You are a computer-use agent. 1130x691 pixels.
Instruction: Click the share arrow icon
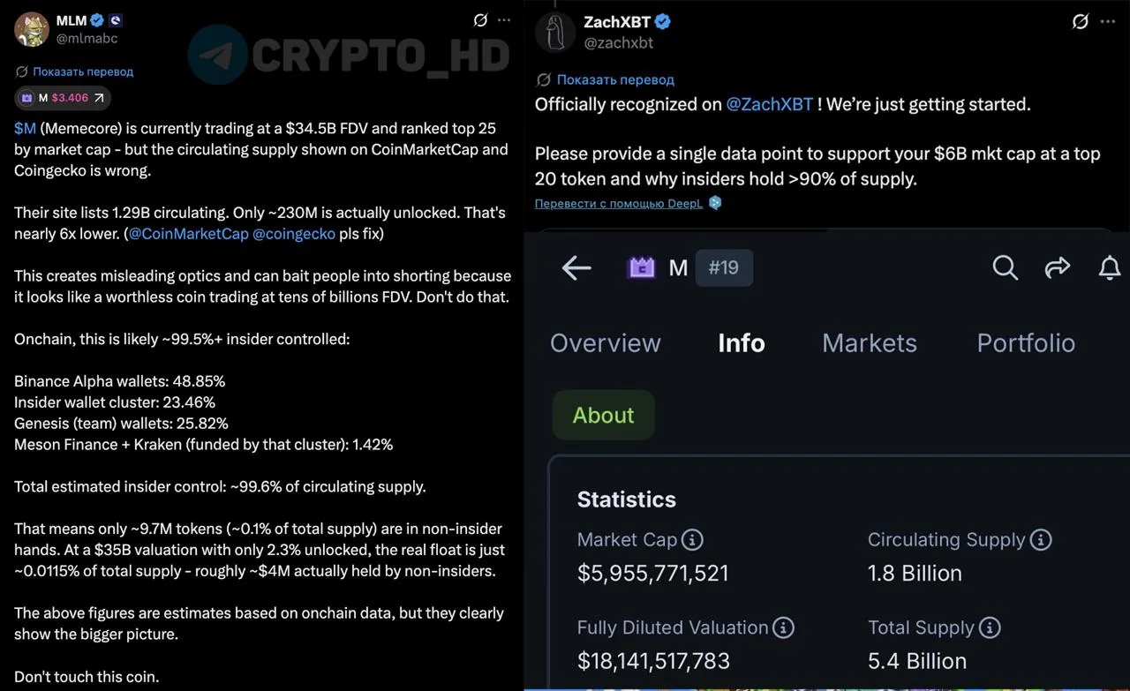[x=1057, y=267]
